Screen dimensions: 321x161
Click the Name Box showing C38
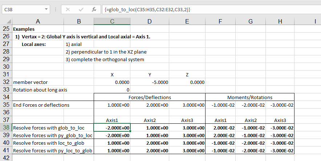[x=22, y=9]
